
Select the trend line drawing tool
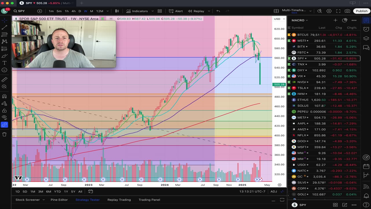(x=4, y=28)
